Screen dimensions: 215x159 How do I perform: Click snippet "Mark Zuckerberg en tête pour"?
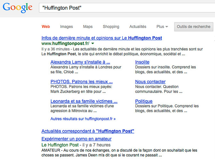78,92
